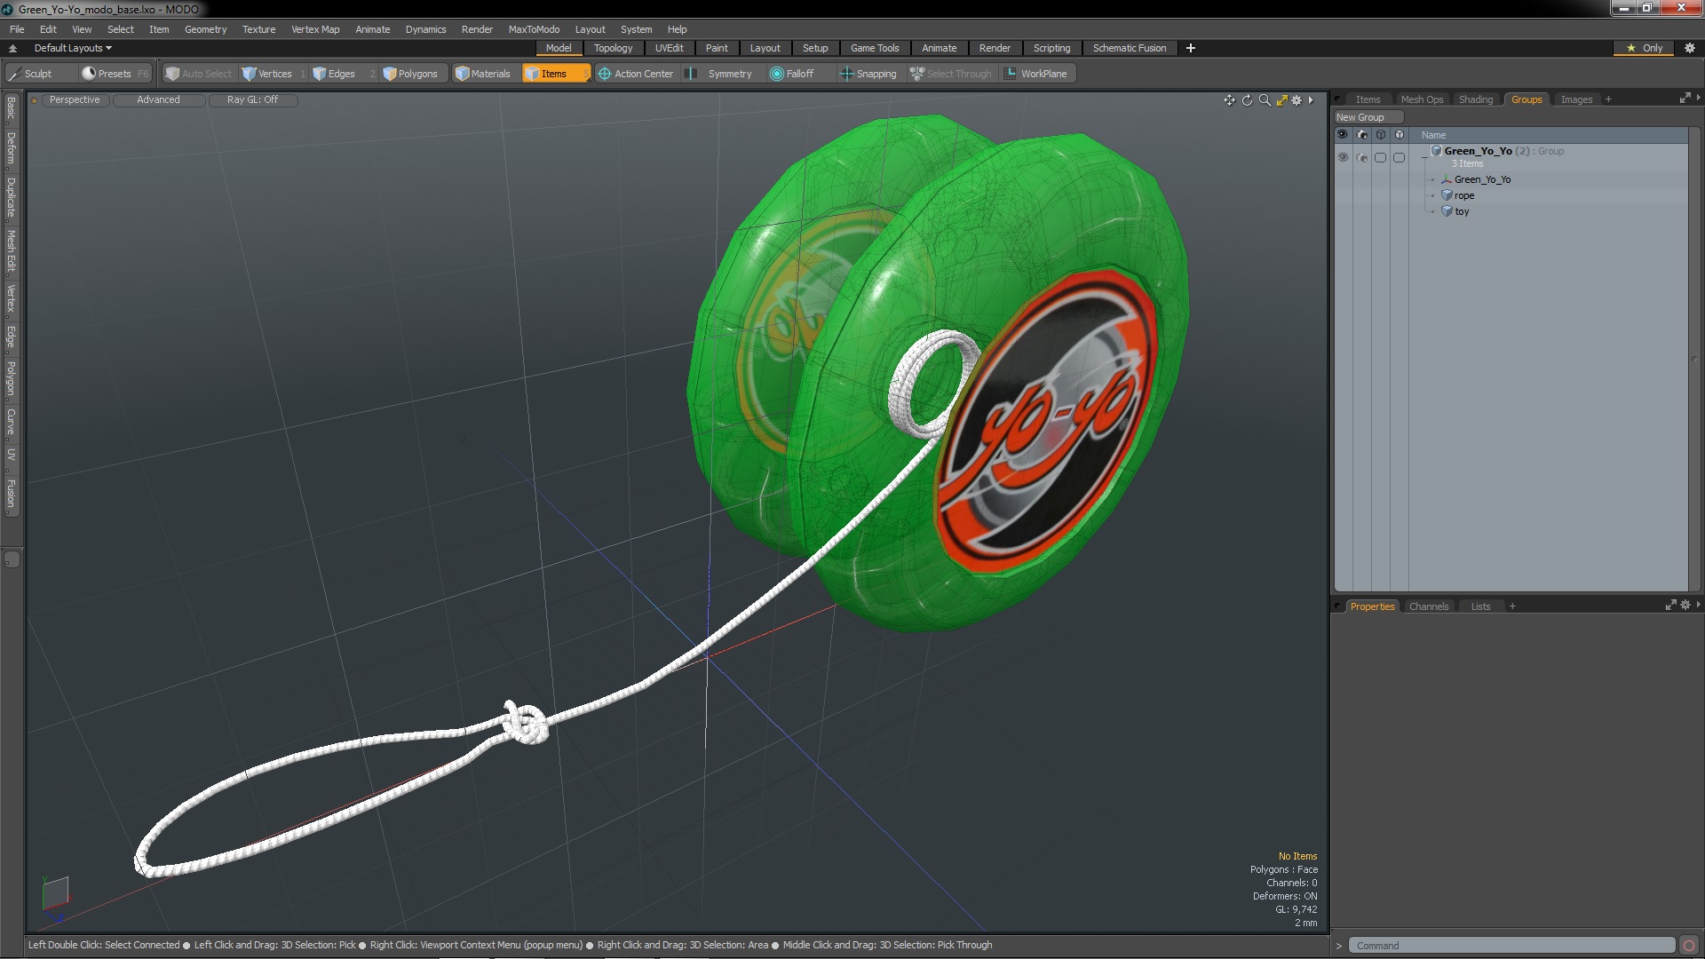1705x959 pixels.
Task: Open the WorkPlane options
Action: coord(1036,74)
